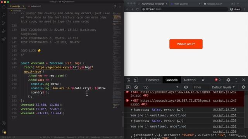This screenshot has width=248, height=139.
Task: Switch to index.html editor tab
Action: click(x=36, y=6)
